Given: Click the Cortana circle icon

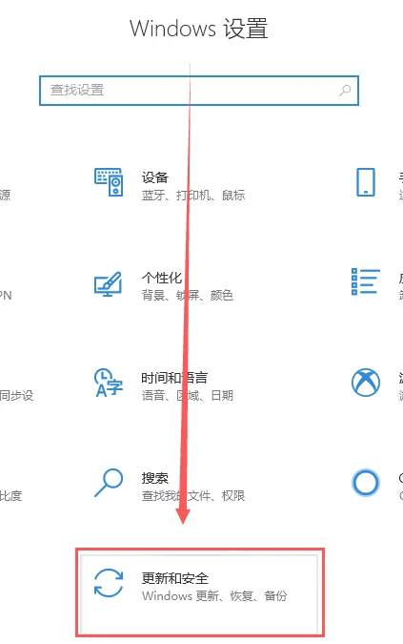Looking at the screenshot, I should [x=365, y=483].
